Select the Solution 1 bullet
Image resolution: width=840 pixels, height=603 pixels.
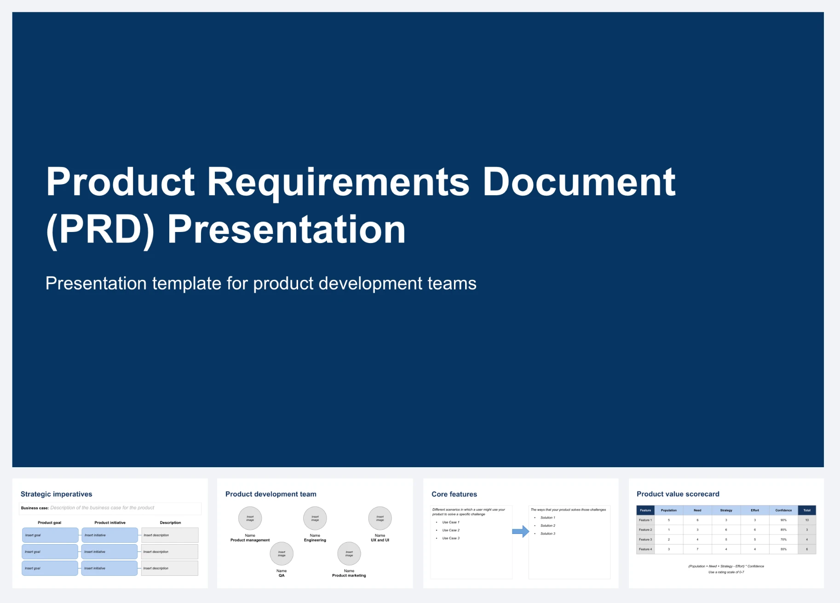pos(547,518)
